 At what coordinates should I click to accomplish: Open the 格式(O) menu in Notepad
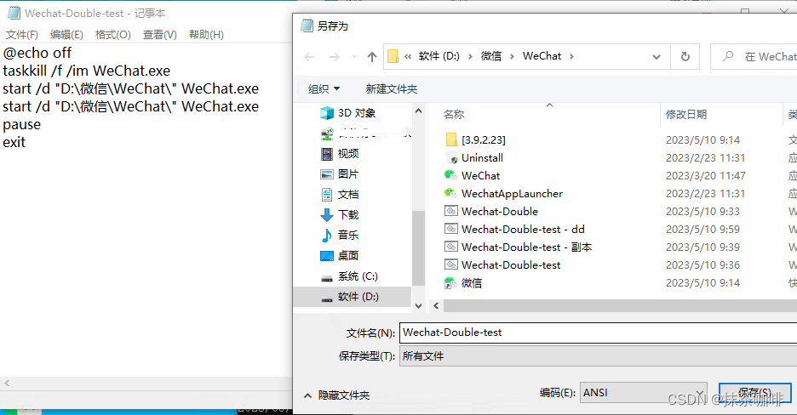click(113, 35)
